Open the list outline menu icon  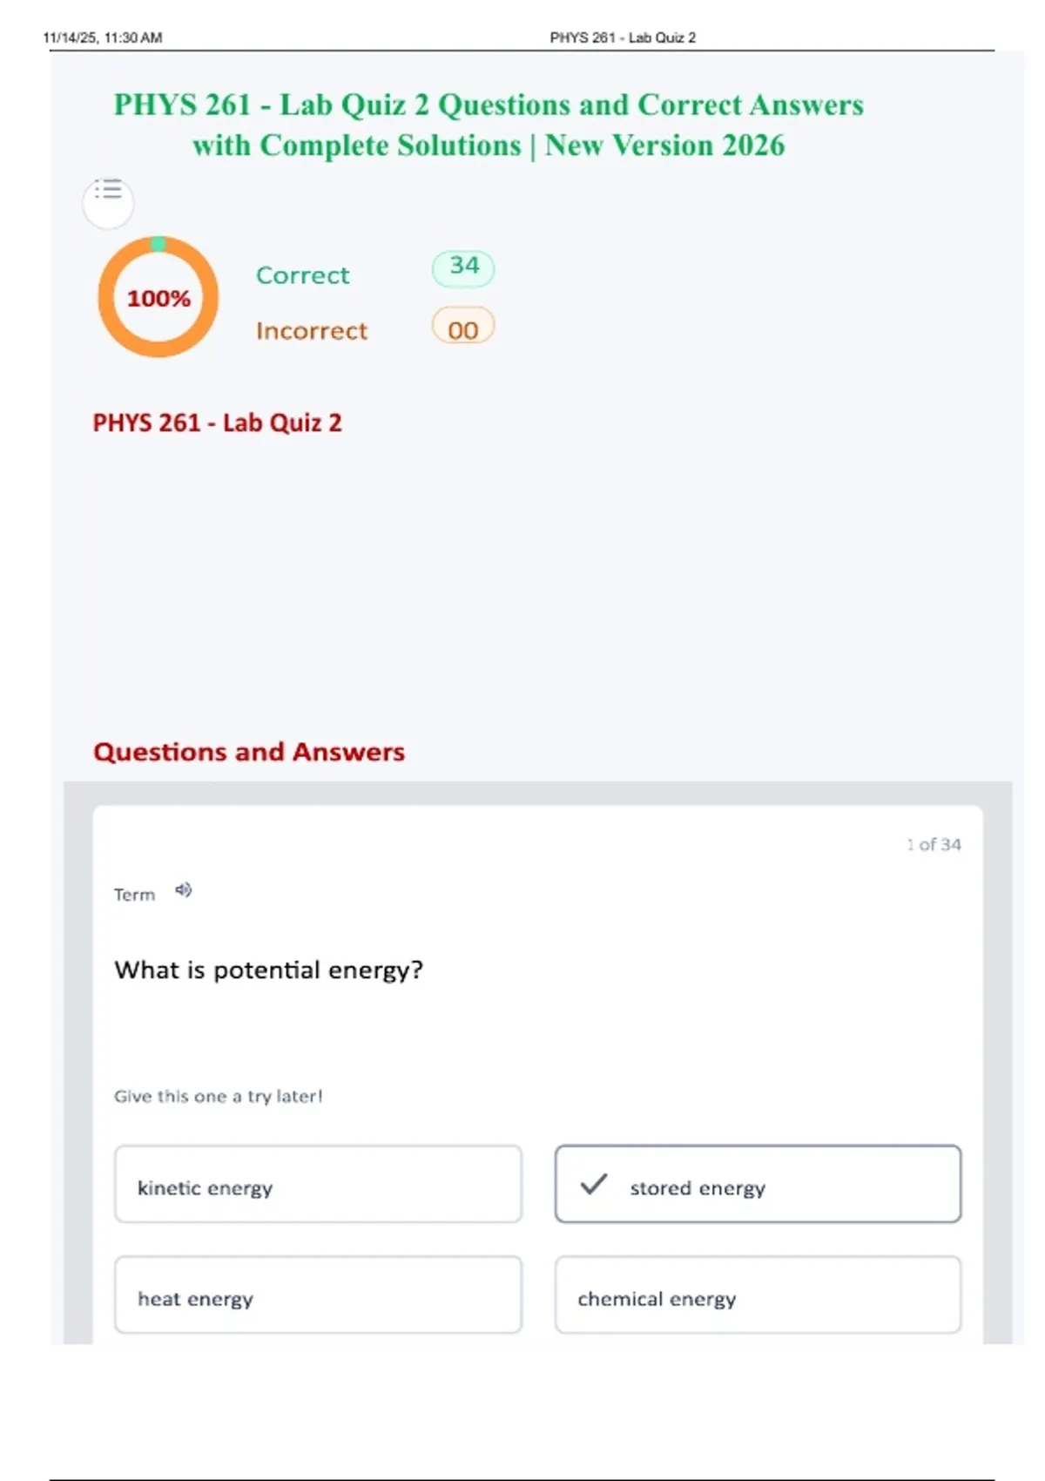click(x=108, y=192)
